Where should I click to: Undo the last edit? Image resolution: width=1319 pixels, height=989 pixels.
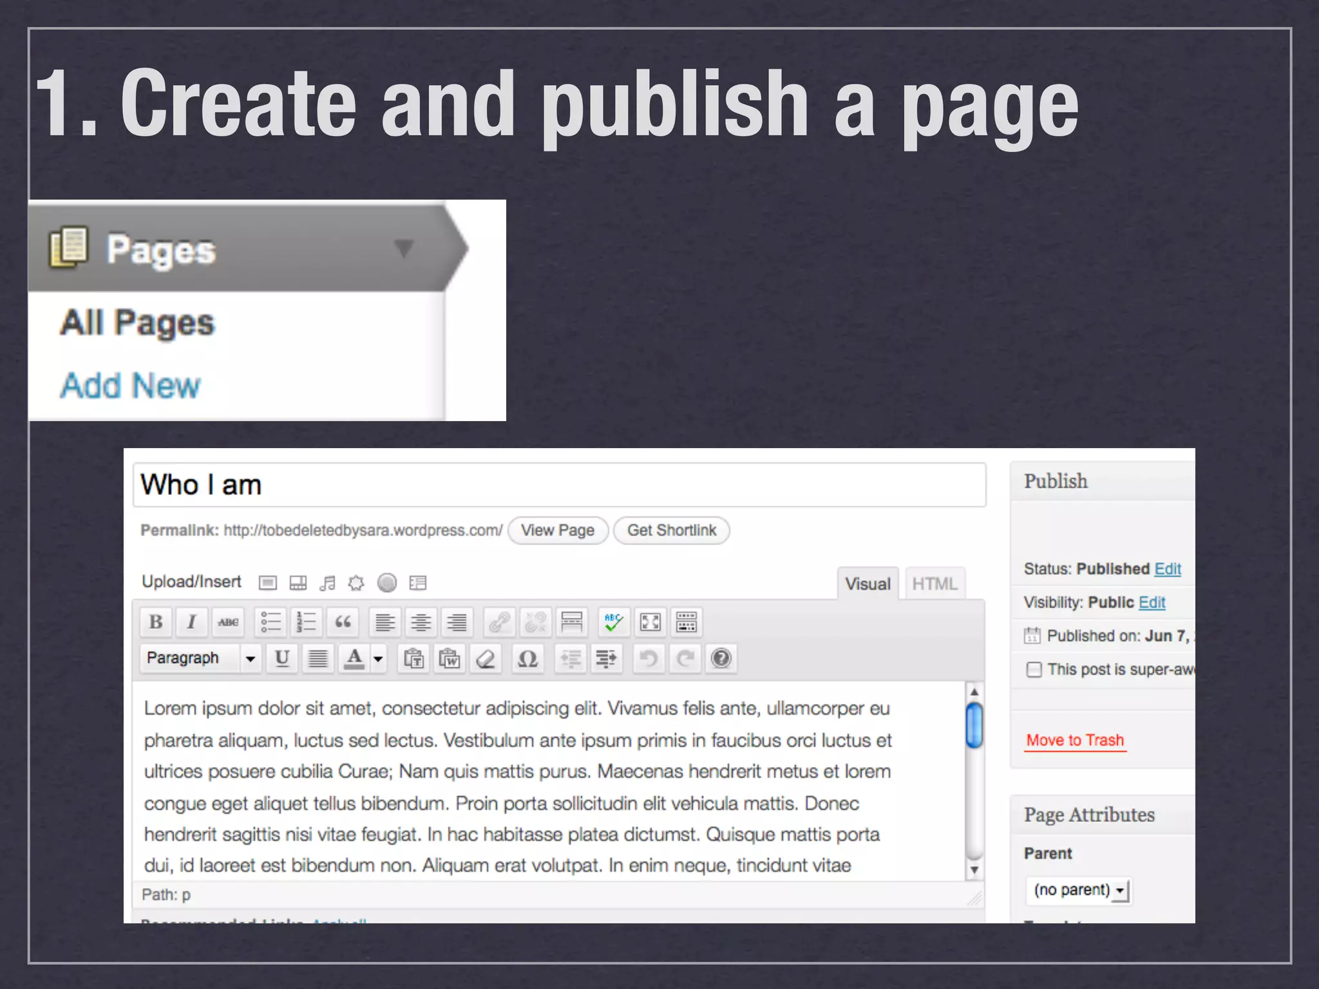pyautogui.click(x=649, y=658)
